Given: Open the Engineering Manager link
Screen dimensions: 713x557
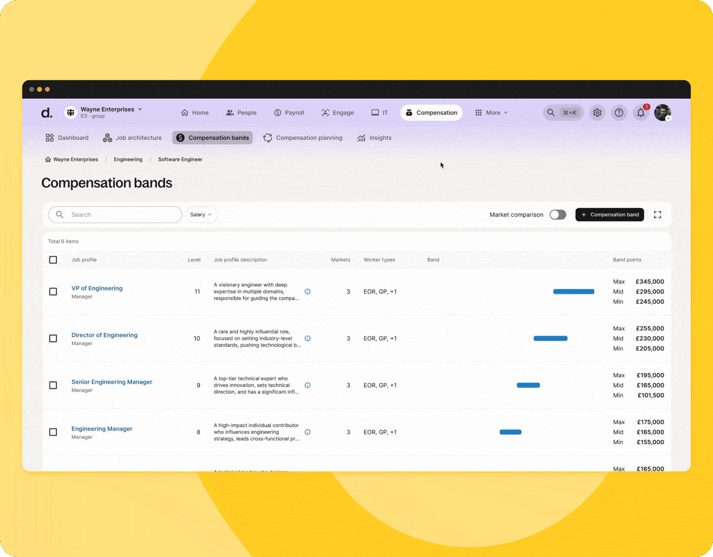Looking at the screenshot, I should point(102,428).
